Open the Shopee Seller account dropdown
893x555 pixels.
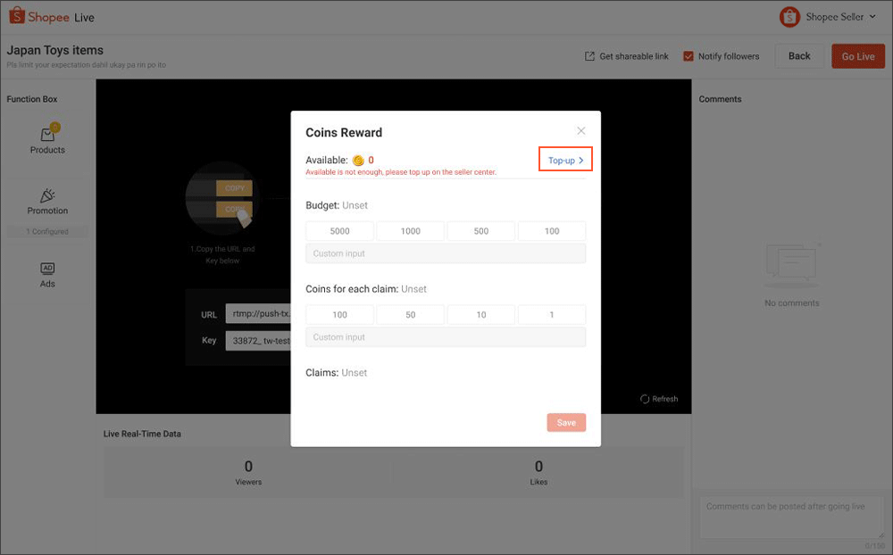(838, 16)
